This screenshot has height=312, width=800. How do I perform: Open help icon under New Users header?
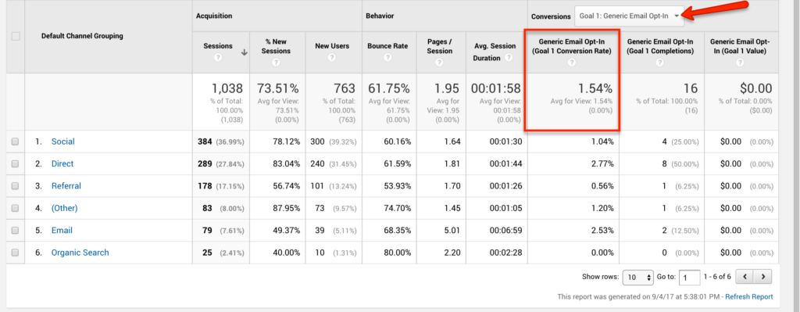[332, 58]
